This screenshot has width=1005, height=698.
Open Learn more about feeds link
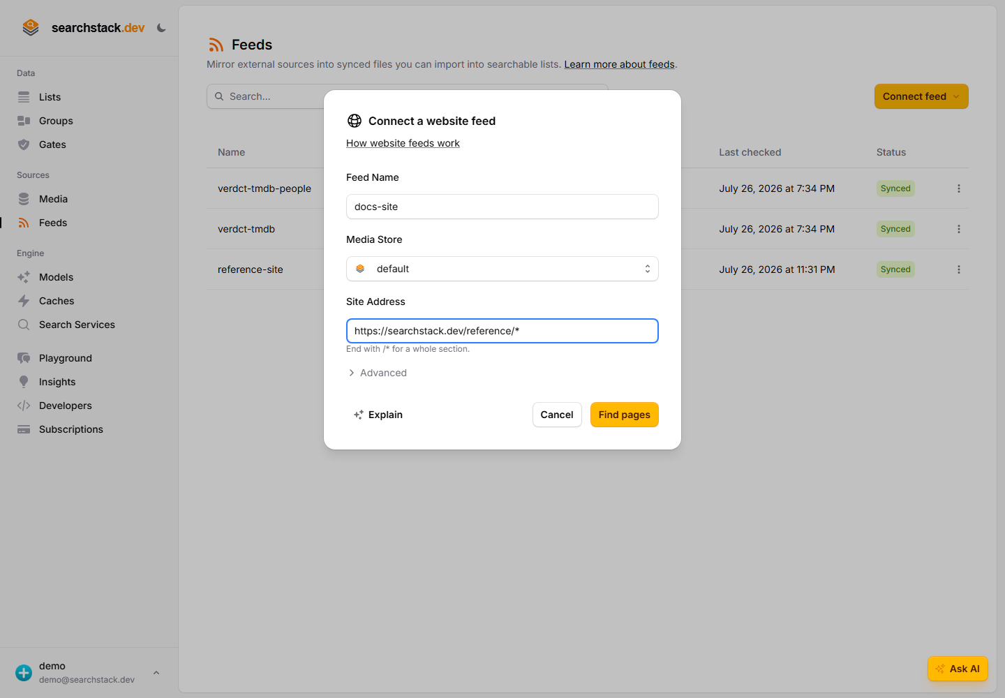(619, 64)
